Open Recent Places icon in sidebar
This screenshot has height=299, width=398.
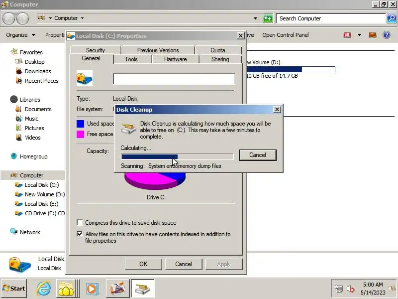coord(19,81)
